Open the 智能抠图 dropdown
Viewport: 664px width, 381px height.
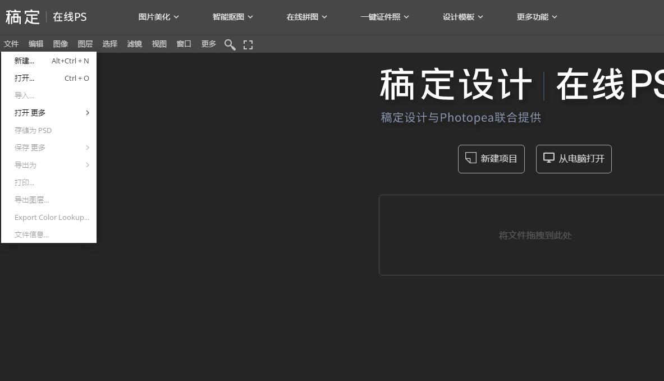coord(232,17)
